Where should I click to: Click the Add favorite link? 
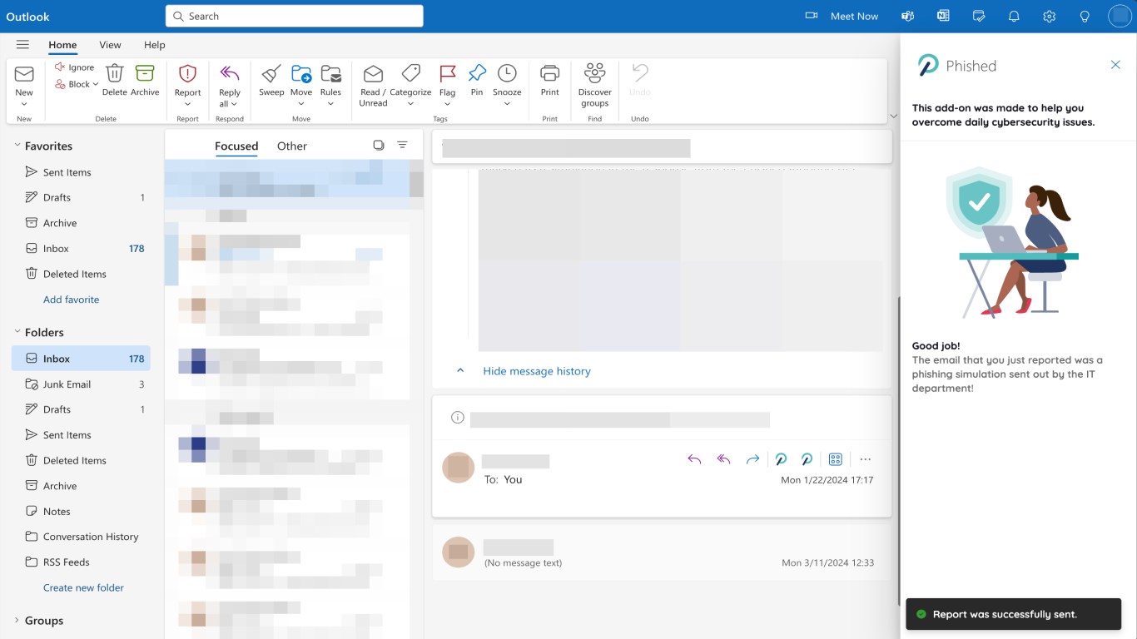[71, 300]
